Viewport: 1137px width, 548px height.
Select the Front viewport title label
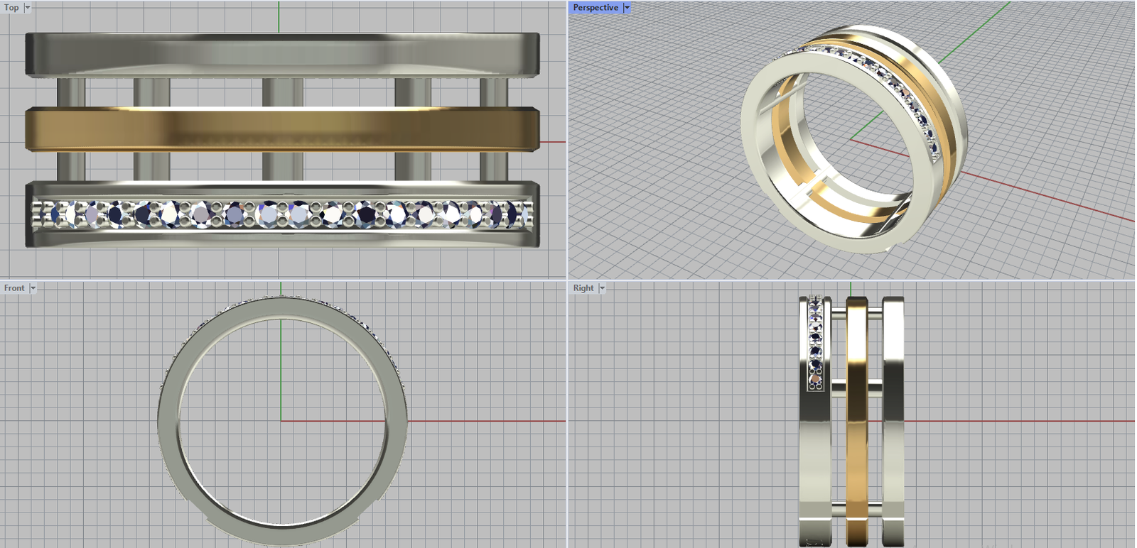click(14, 288)
